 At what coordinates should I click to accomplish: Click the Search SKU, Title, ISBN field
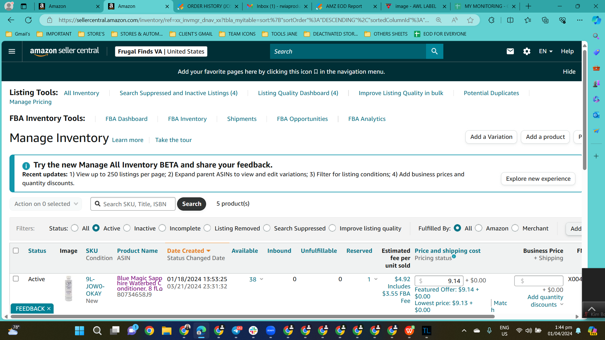tap(133, 204)
